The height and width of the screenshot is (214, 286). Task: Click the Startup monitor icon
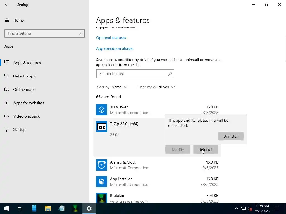click(7, 129)
